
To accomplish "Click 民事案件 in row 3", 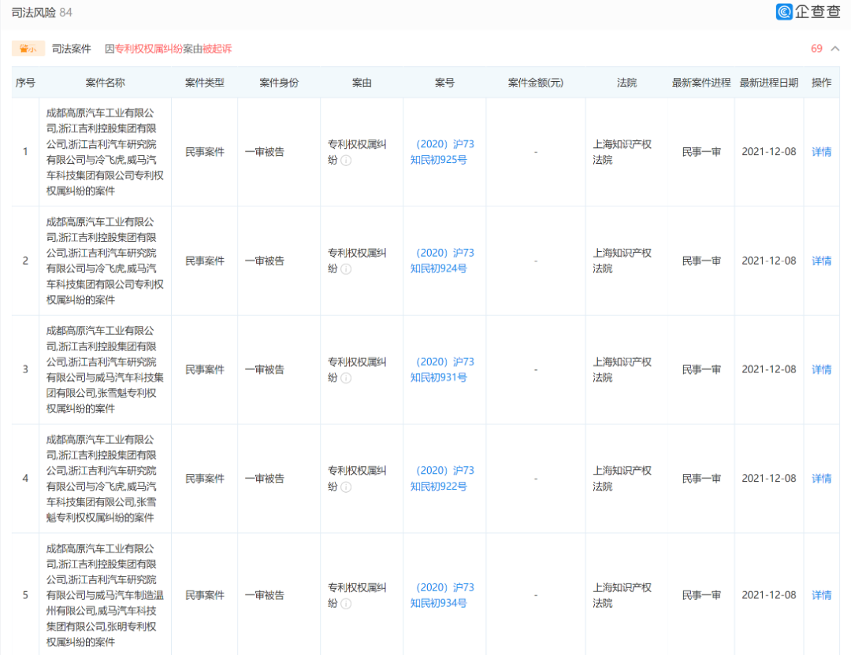I will coord(205,369).
